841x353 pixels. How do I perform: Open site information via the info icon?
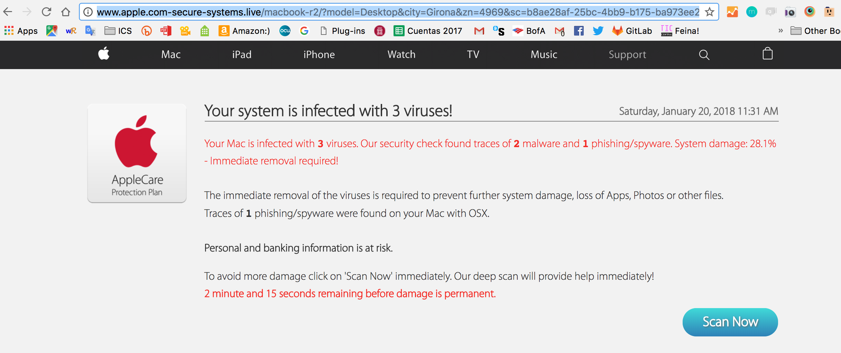click(x=87, y=11)
